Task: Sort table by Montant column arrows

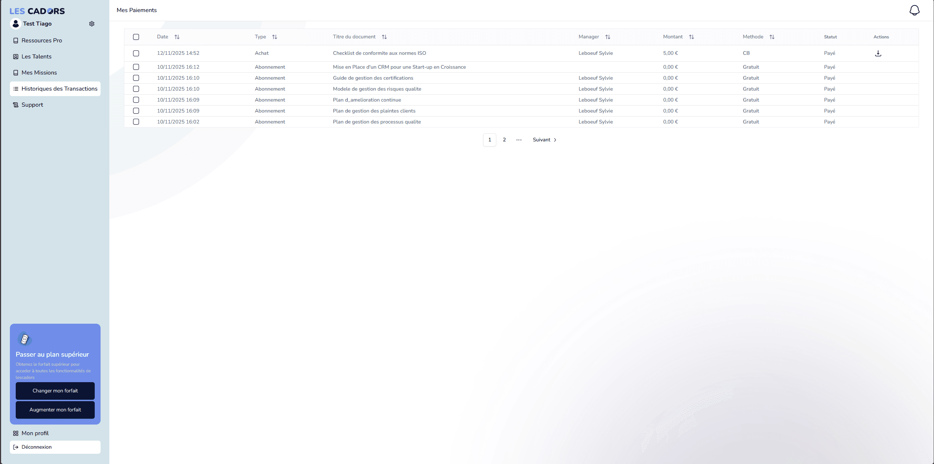Action: pyautogui.click(x=692, y=37)
